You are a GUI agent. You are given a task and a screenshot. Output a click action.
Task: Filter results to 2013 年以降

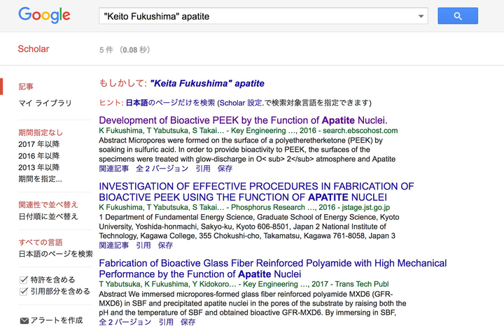[39, 167]
